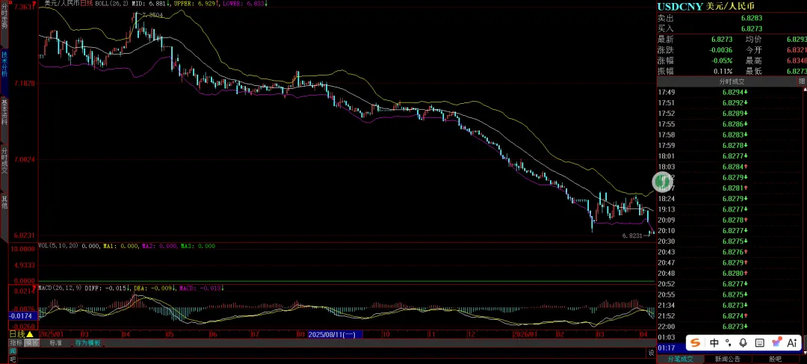This screenshot has width=807, height=364.
Task: Click the DEA: -0.009 value in MACD header
Action: [155, 289]
